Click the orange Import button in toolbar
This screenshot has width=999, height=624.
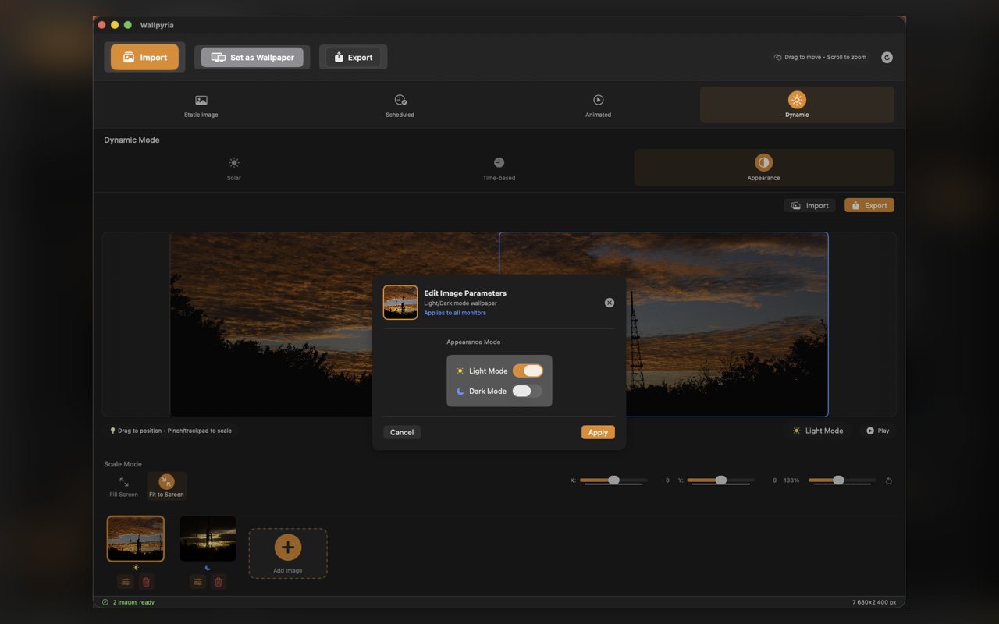click(x=144, y=57)
